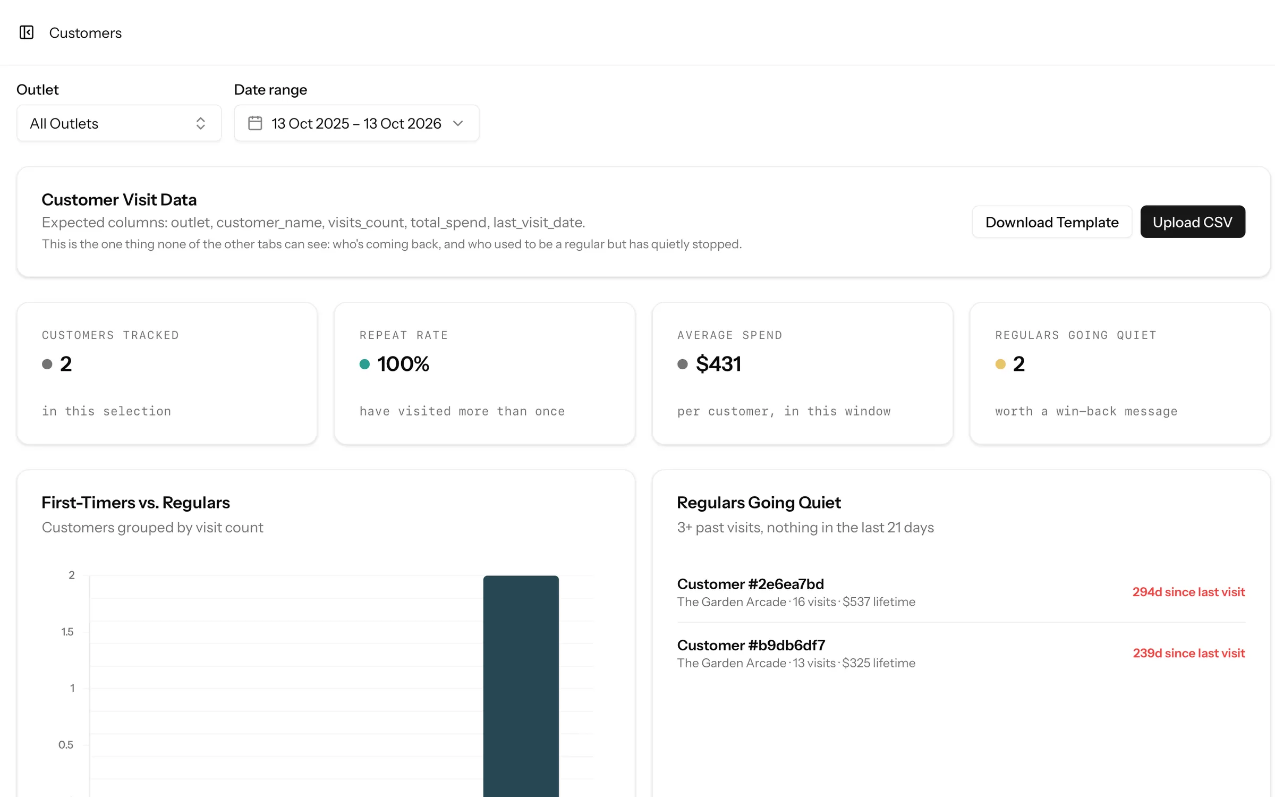Click the chart y-axis label 1.5
Image resolution: width=1275 pixels, height=797 pixels.
[67, 632]
